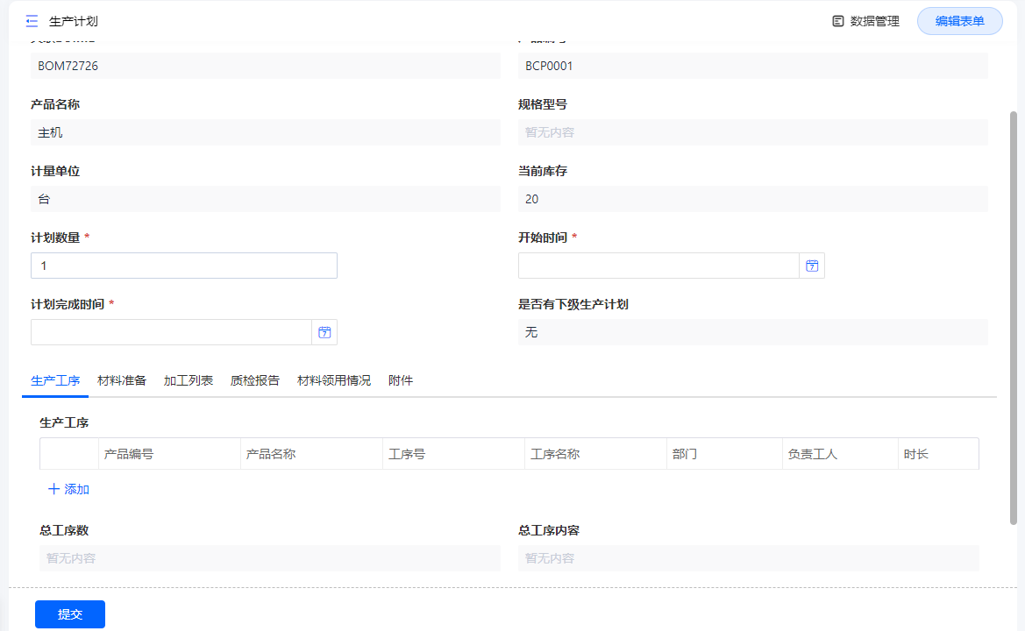Open the 加工列表 tab
Image resolution: width=1025 pixels, height=631 pixels.
coord(189,381)
